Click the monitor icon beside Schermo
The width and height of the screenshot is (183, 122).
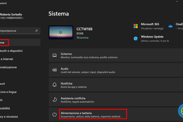coord(54,56)
